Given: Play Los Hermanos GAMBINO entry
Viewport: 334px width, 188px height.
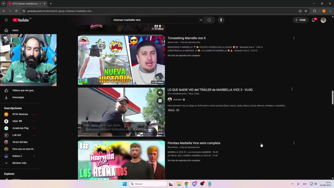Looking at the screenshot, I should point(193,152).
